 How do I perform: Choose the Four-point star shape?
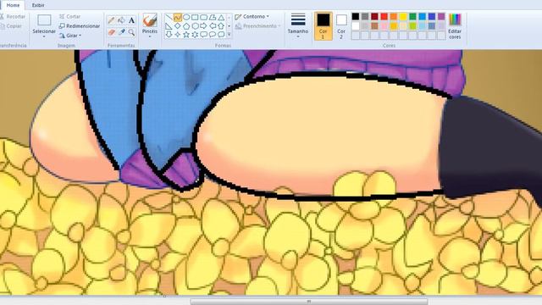click(x=177, y=34)
